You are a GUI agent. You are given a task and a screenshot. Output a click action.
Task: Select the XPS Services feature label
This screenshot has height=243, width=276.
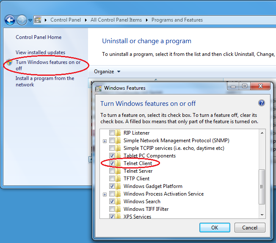(137, 216)
